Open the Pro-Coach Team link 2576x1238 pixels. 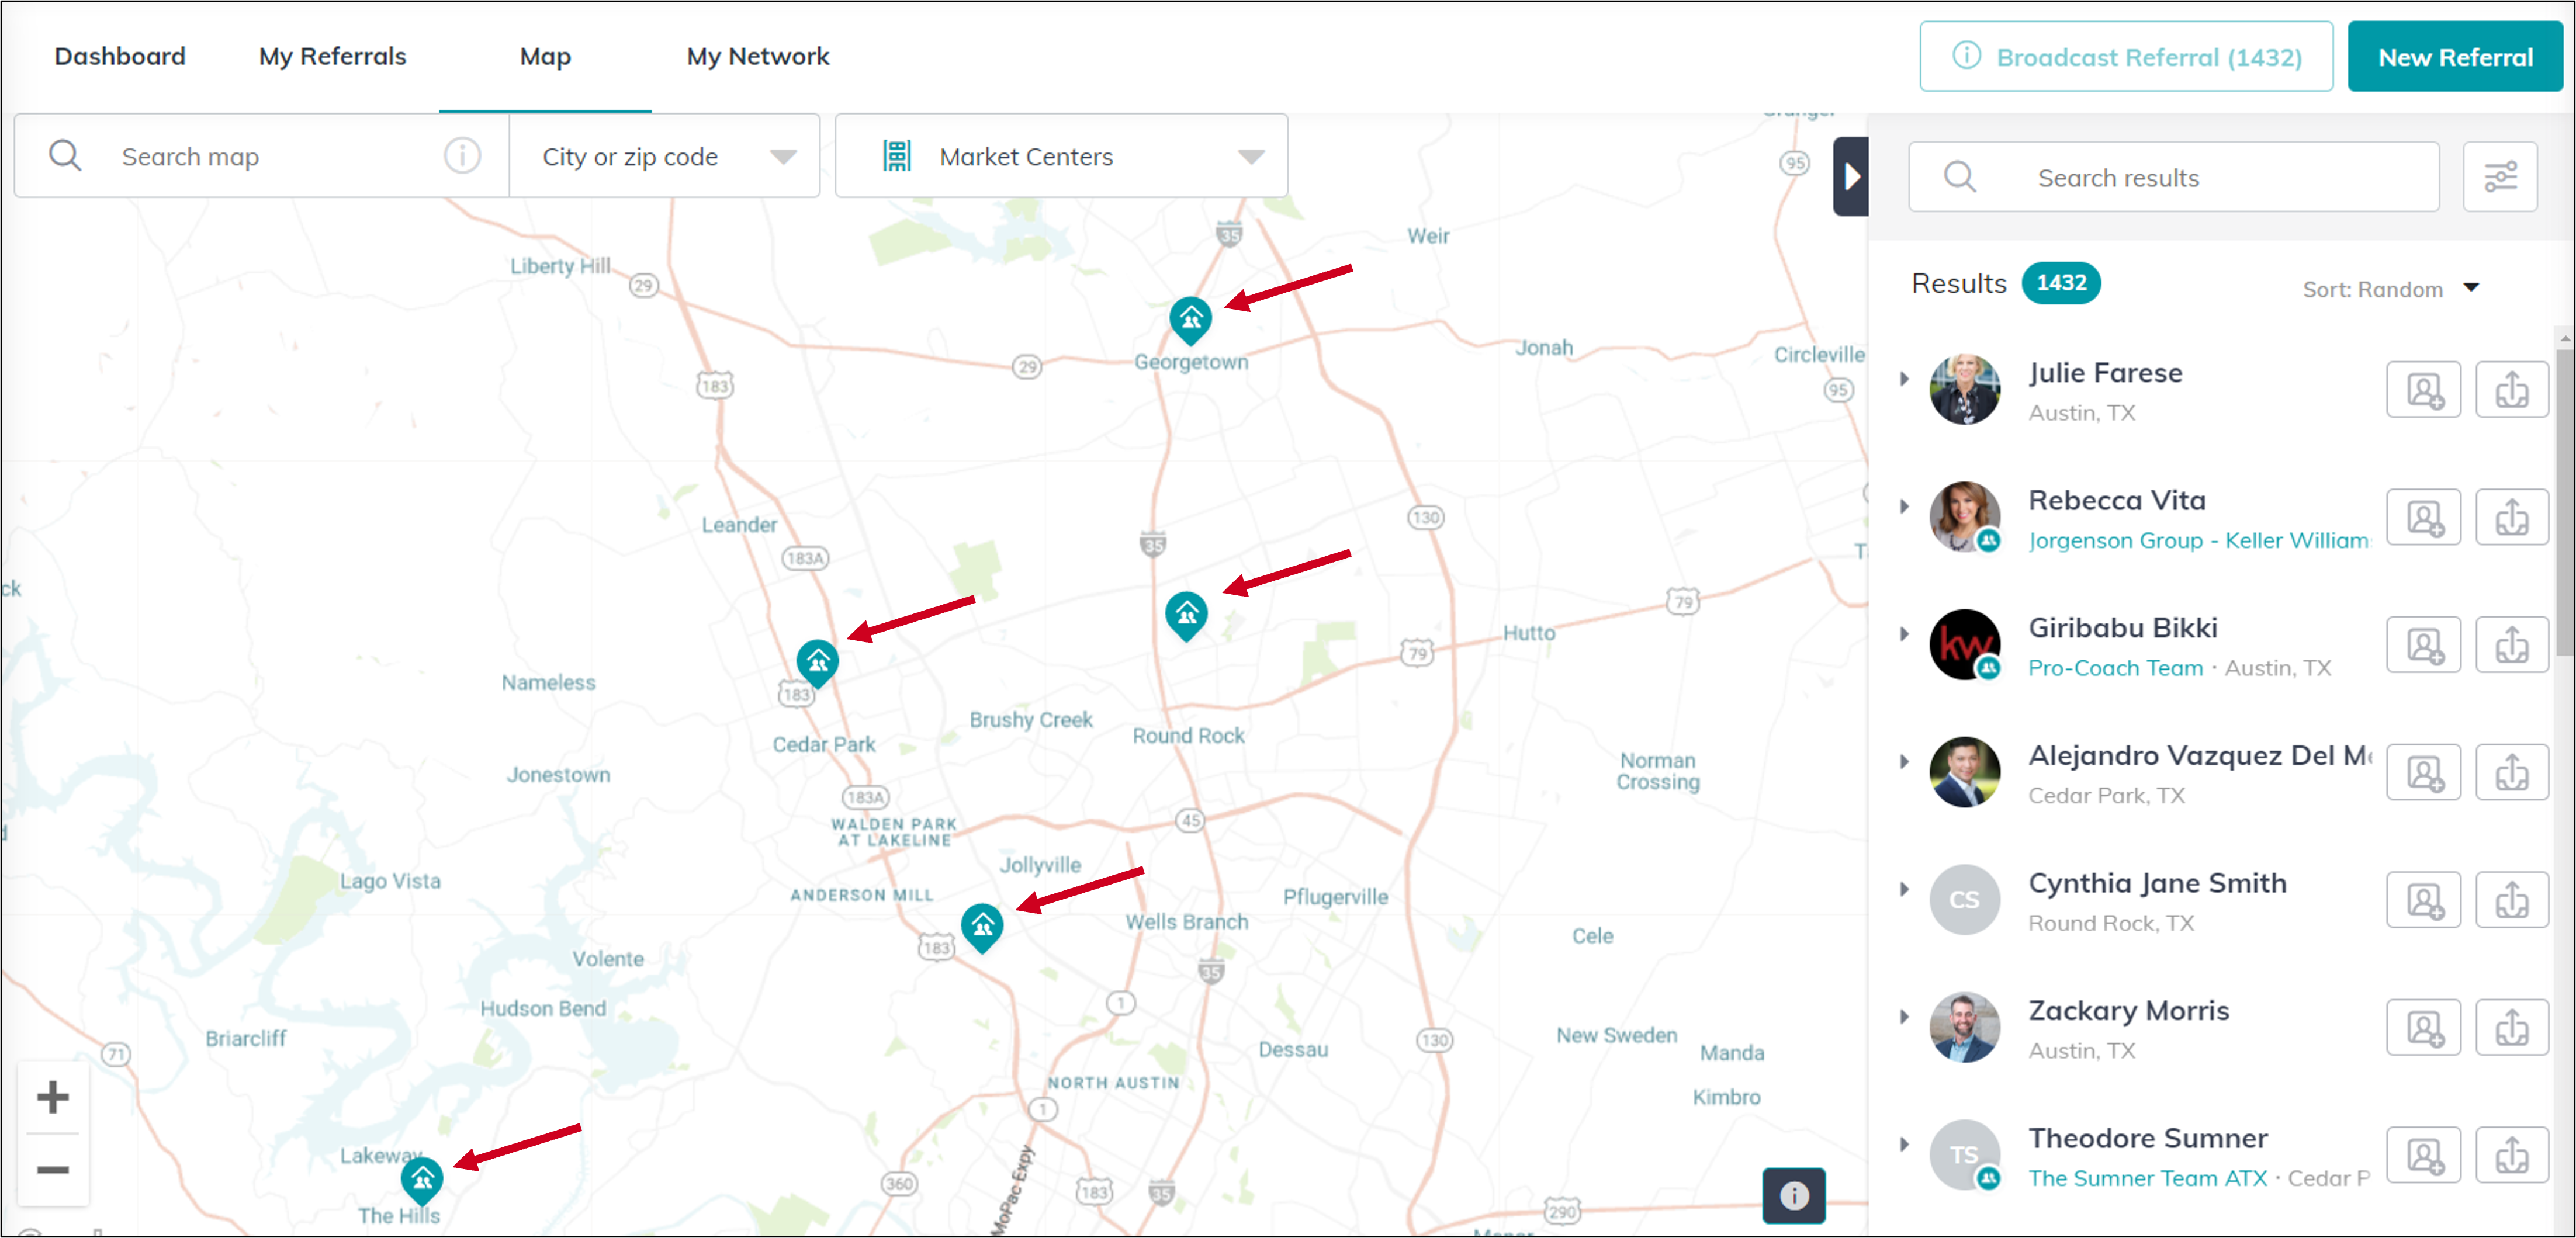point(2115,668)
